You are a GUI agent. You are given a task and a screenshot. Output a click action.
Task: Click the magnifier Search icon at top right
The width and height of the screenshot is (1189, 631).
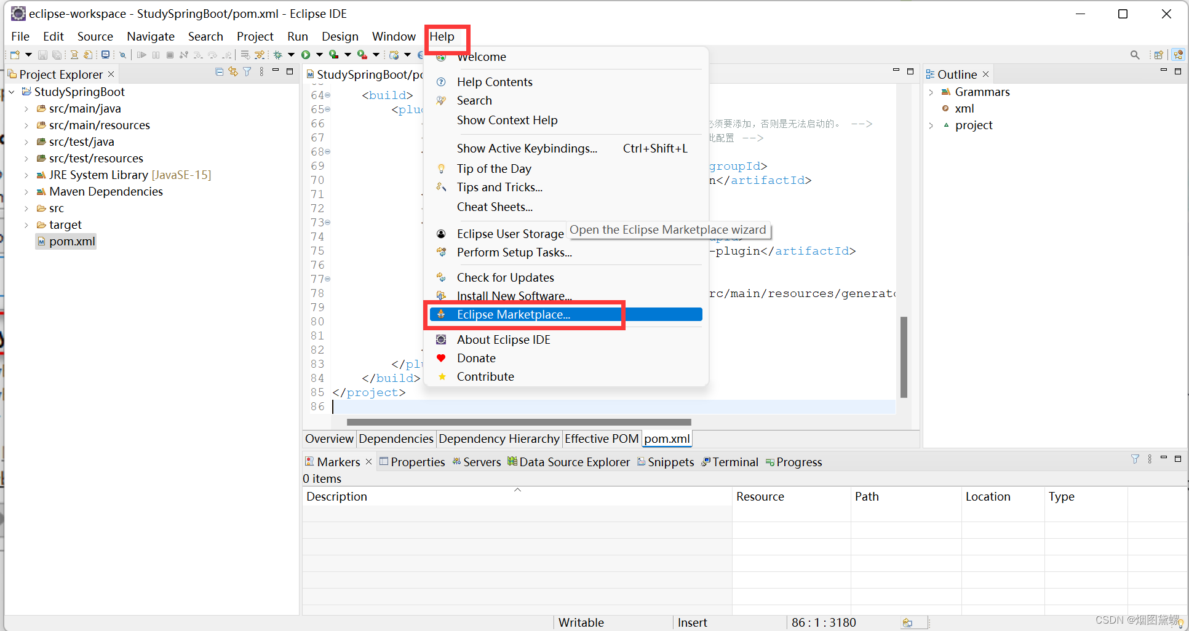click(x=1135, y=55)
